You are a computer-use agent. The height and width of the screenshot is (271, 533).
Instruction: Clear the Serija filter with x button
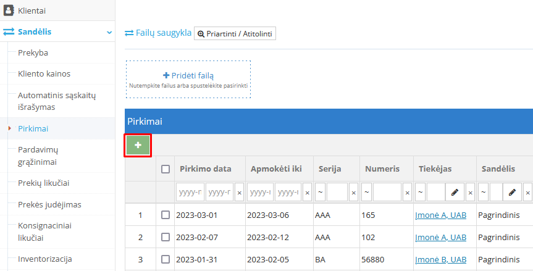353,193
